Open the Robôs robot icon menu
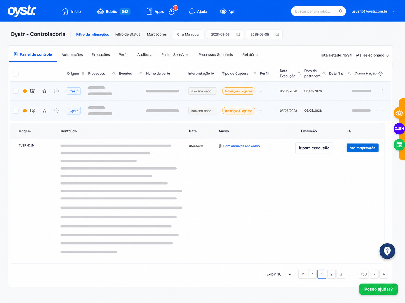Image resolution: width=405 pixels, height=303 pixels. 100,11
